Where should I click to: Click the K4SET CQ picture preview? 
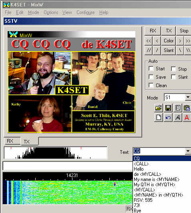click(x=71, y=82)
